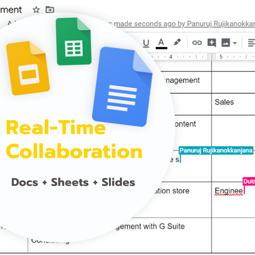The height and width of the screenshot is (255, 255).
Task: Open the text color tool
Action: pos(161,44)
